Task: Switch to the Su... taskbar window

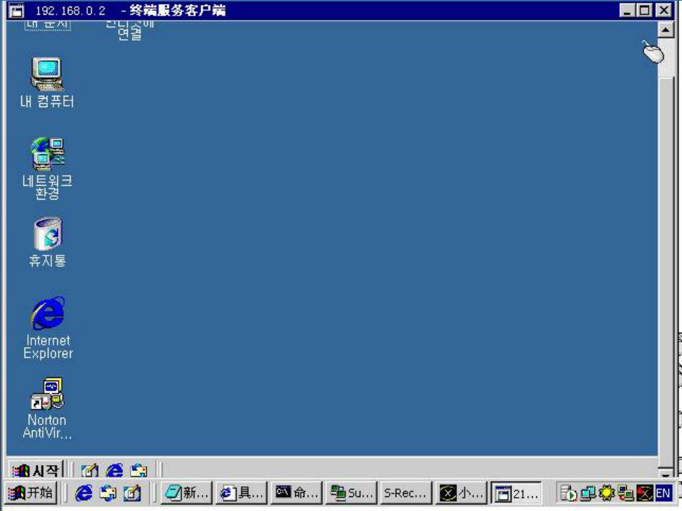Action: tap(351, 493)
